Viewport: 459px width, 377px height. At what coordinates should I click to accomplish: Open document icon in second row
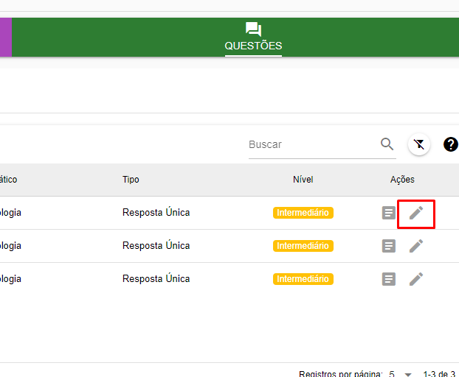pyautogui.click(x=389, y=246)
